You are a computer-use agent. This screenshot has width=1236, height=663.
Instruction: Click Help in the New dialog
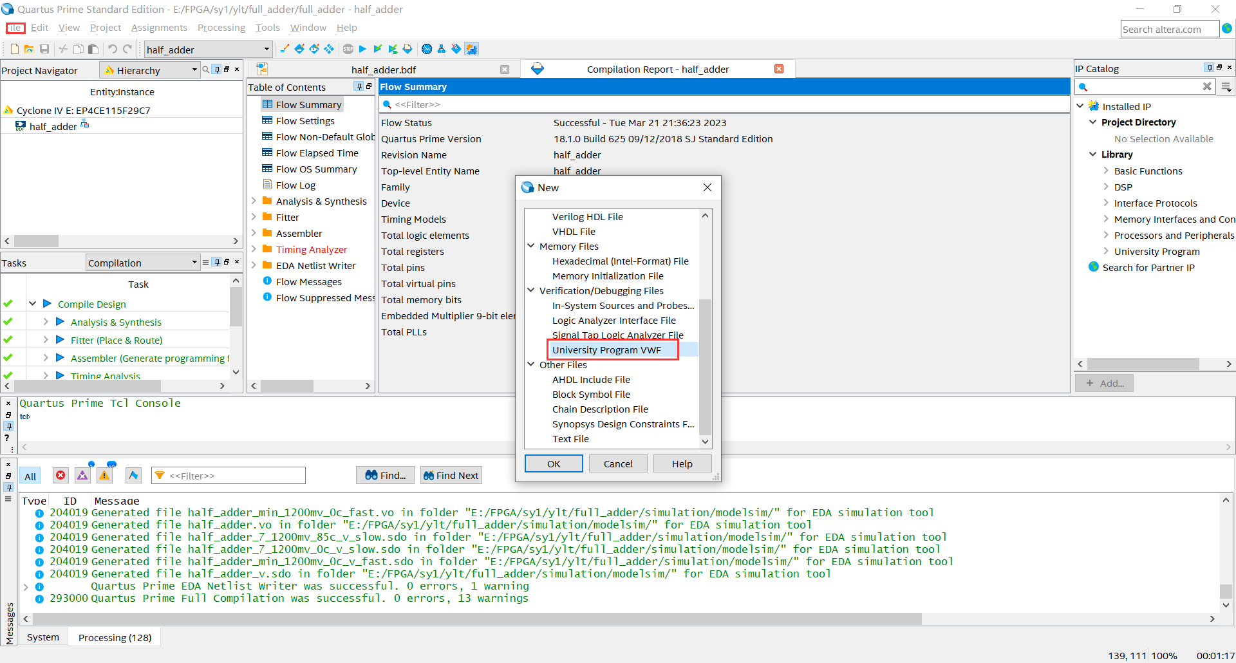(x=682, y=463)
